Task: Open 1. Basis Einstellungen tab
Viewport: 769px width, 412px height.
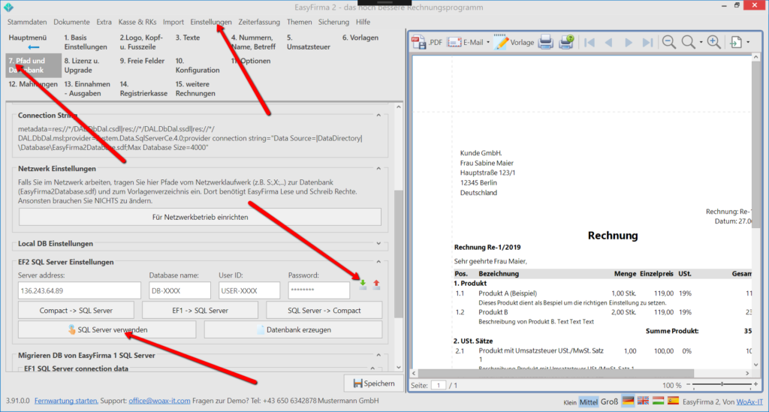Action: pos(86,42)
